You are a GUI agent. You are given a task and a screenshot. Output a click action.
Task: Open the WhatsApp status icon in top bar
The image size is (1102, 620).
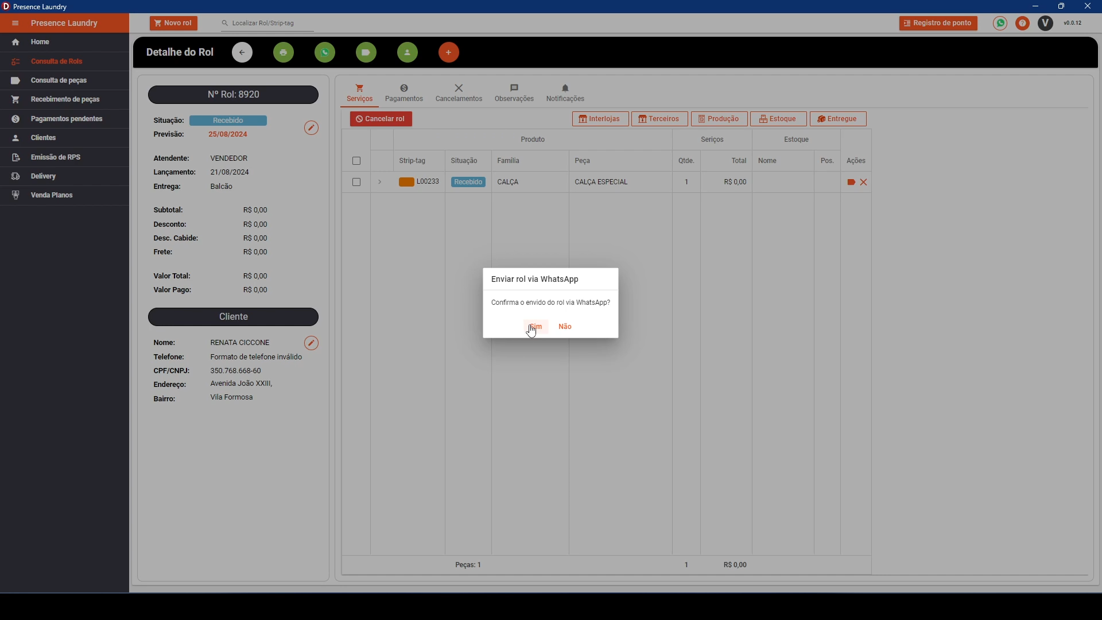[x=1000, y=24]
